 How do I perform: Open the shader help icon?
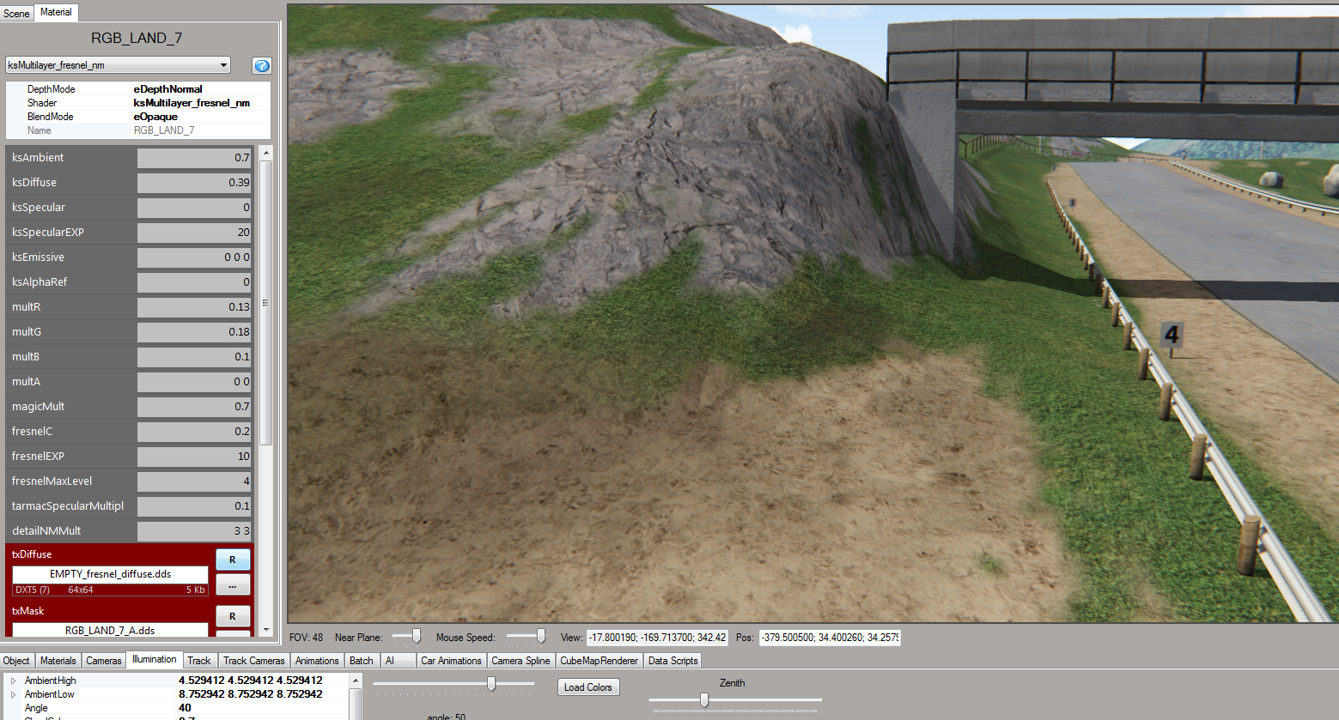[261, 65]
